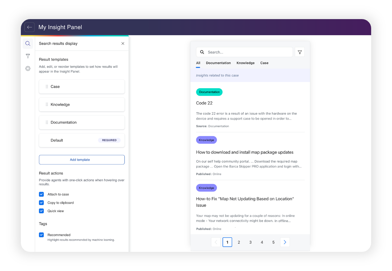Image resolution: width=392 pixels, height=271 pixels.
Task: Open the filter settings in the left sidebar
Action: click(28, 56)
